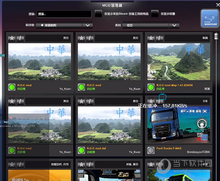
Task: Click the mod name Ford Trucks F-MAX
Action: (169, 148)
